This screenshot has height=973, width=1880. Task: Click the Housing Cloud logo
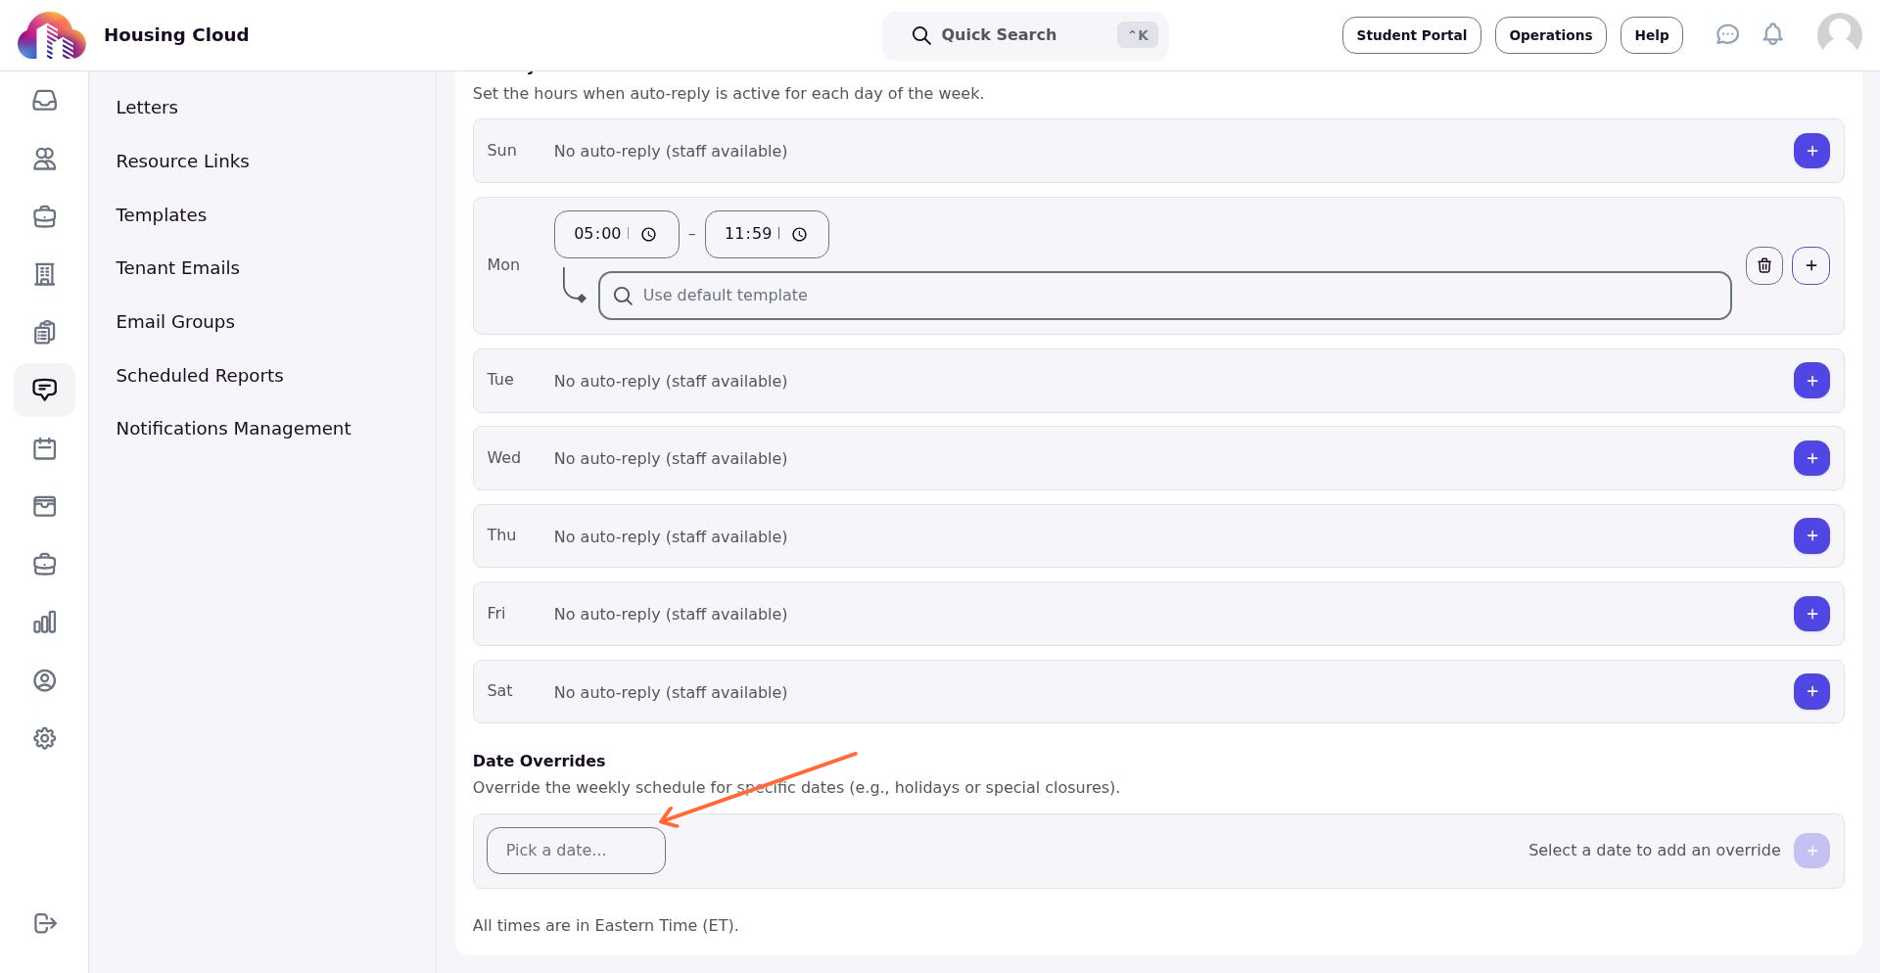51,35
